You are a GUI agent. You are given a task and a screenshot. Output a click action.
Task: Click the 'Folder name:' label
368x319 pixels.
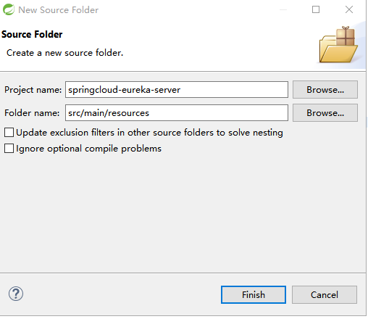pyautogui.click(x=32, y=113)
